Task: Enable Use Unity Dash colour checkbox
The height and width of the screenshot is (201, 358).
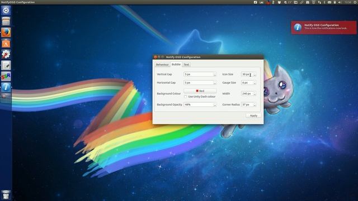Action: pos(185,97)
